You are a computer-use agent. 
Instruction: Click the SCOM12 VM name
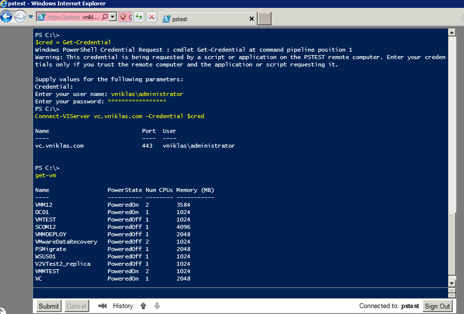coord(45,227)
